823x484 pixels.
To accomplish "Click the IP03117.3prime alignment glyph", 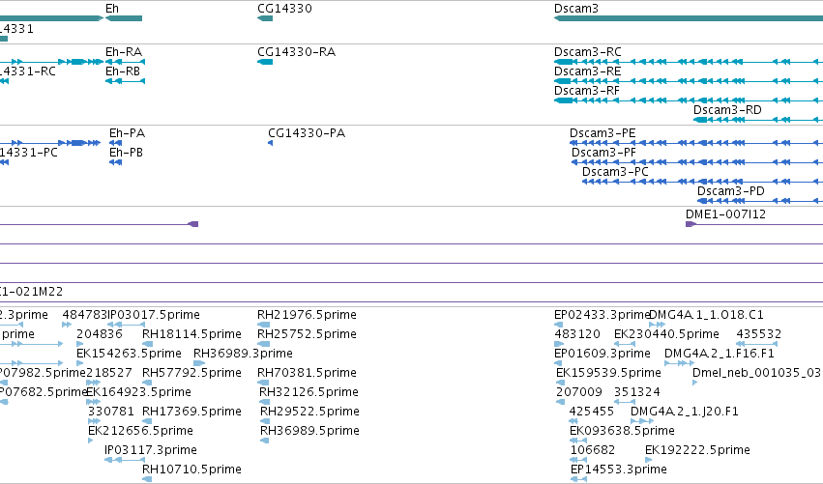I will [x=125, y=461].
